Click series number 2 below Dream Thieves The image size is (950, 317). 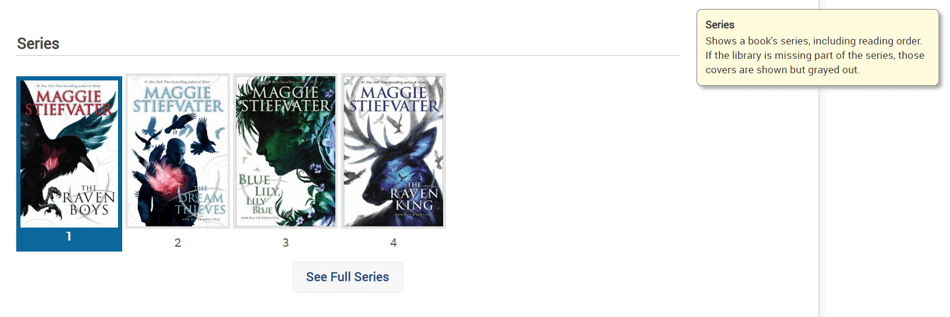pos(178,243)
